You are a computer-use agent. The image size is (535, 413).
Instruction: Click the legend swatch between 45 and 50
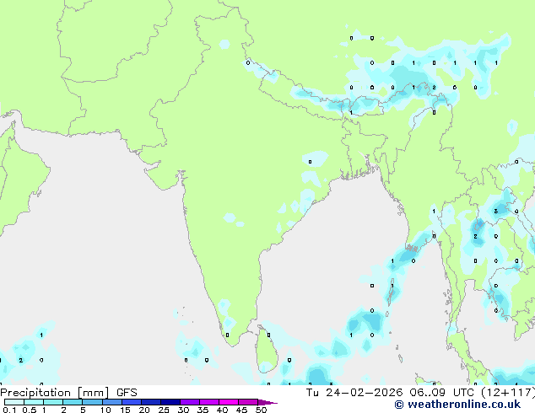click(x=248, y=402)
